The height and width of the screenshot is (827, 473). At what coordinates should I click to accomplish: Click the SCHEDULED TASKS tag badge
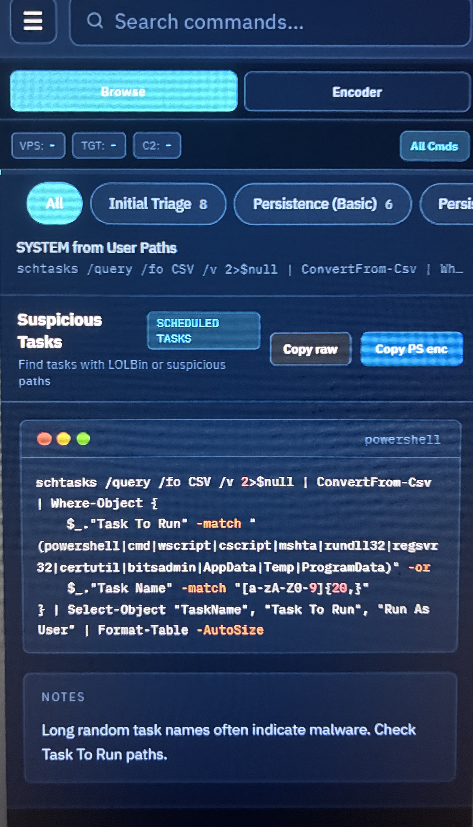tap(204, 331)
